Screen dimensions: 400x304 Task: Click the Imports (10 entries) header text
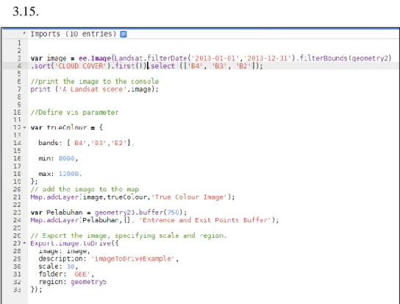74,34
